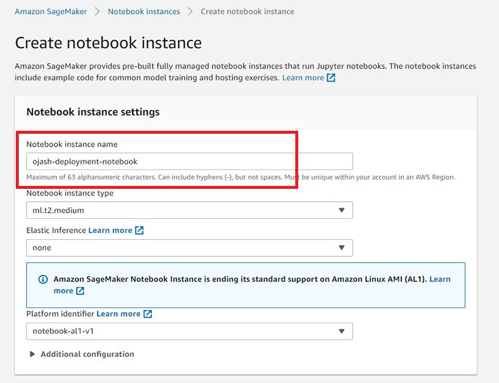Screen dimensions: 499x383
Task: Expand the Additional configuration section
Action: [x=82, y=354]
